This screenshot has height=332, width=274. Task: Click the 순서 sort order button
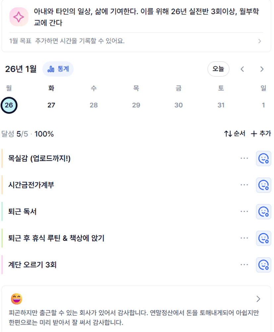click(x=235, y=134)
